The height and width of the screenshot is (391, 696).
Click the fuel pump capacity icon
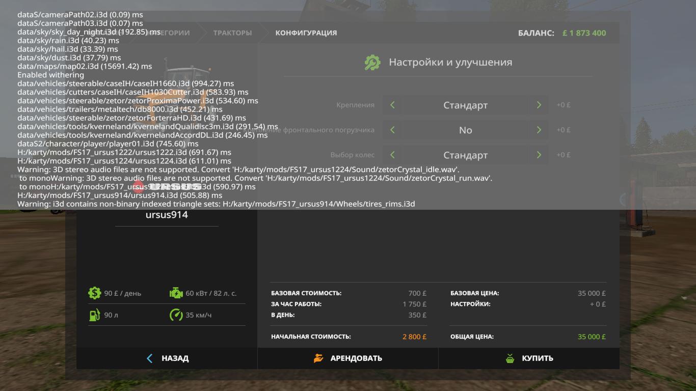(x=94, y=315)
